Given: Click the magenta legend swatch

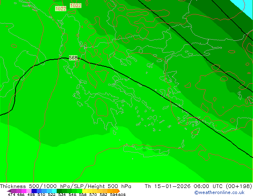Looking at the screenshot, I should click(24, 191).
